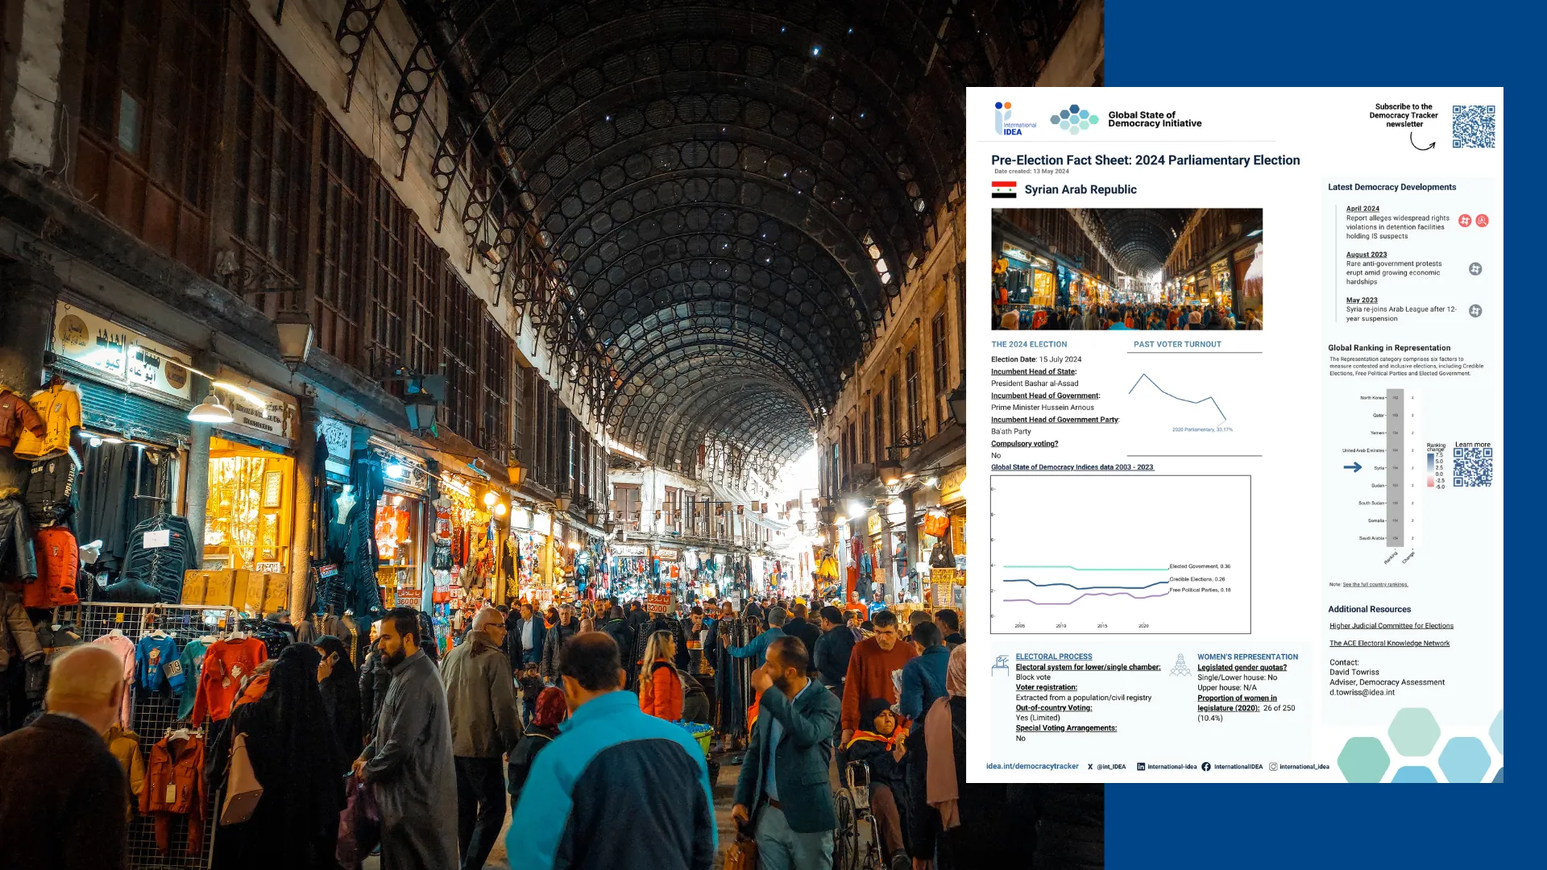Click the Block vote text
Image resolution: width=1547 pixels, height=870 pixels.
tap(1033, 677)
